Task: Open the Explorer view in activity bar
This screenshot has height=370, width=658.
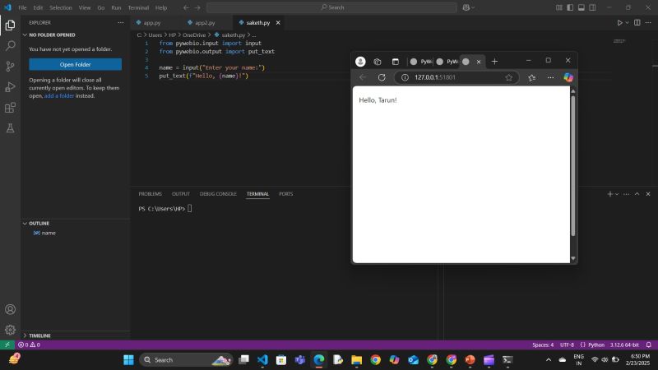Action: (10, 25)
